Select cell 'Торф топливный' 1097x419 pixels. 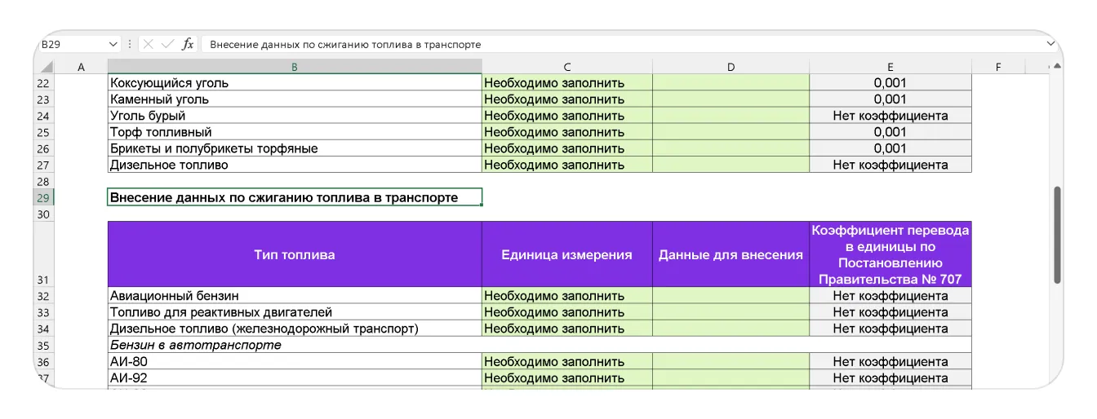(295, 132)
